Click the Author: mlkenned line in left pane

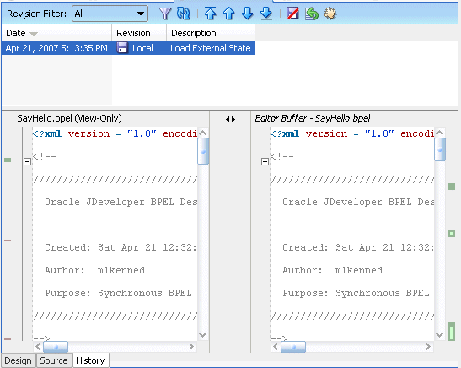click(x=94, y=270)
